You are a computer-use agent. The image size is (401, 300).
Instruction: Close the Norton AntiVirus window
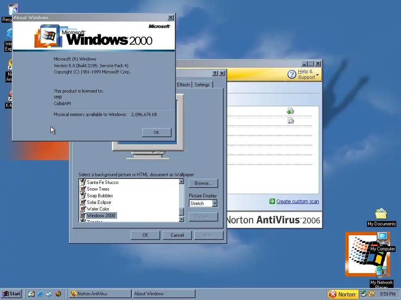tap(318, 64)
